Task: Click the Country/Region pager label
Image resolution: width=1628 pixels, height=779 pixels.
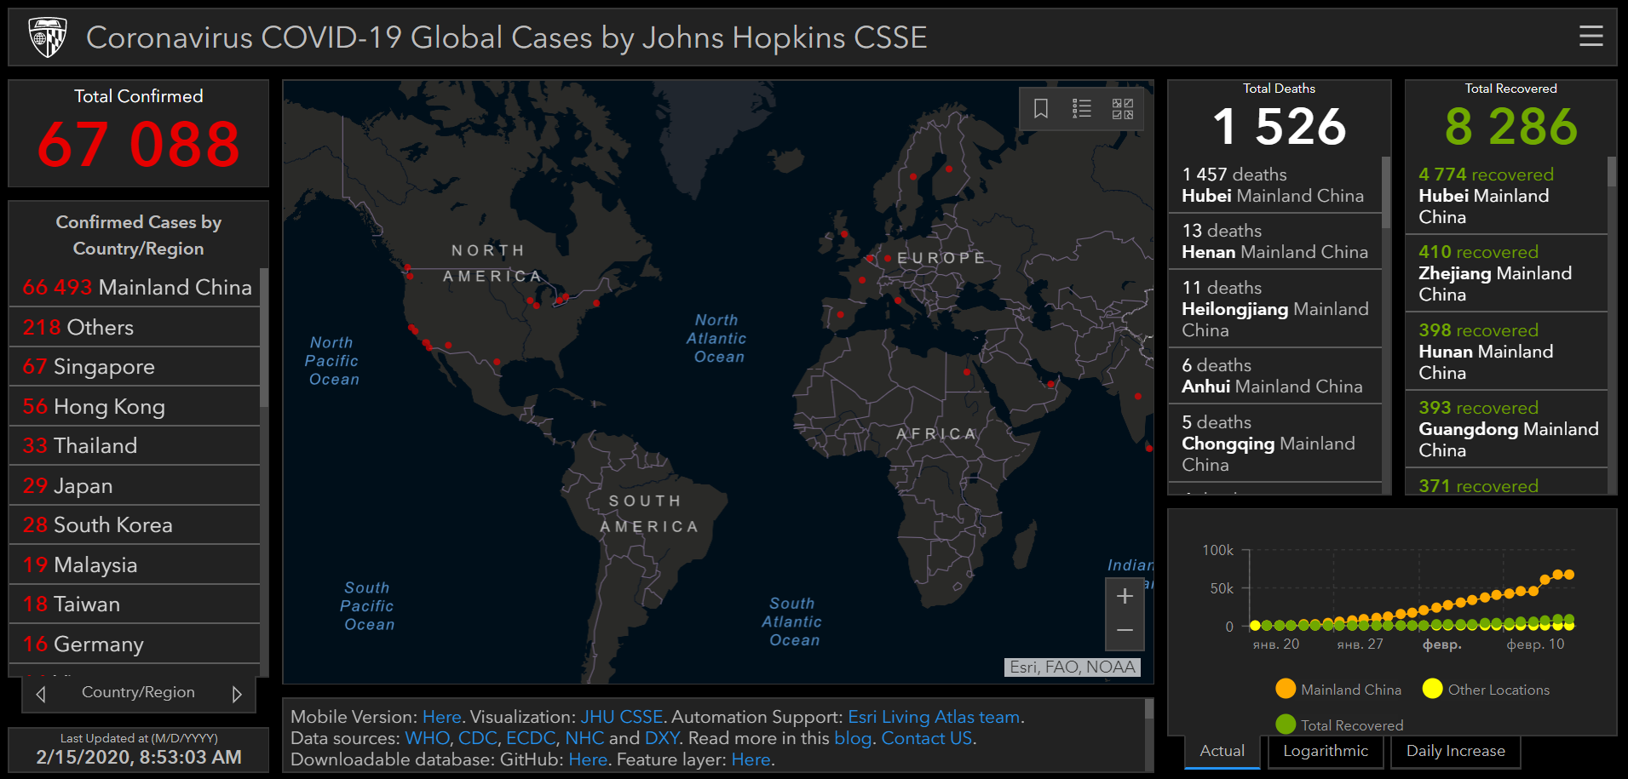Action: pyautogui.click(x=138, y=693)
